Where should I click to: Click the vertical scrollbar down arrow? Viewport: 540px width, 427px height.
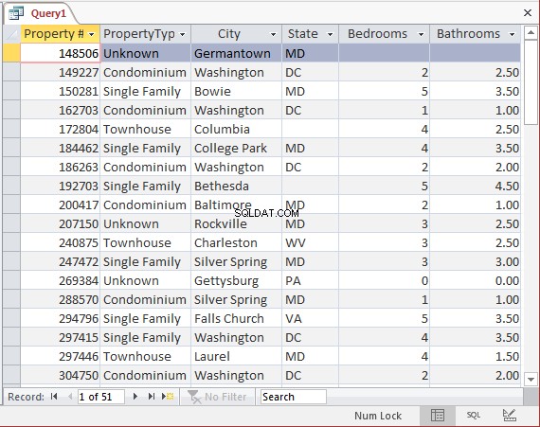tap(531, 379)
